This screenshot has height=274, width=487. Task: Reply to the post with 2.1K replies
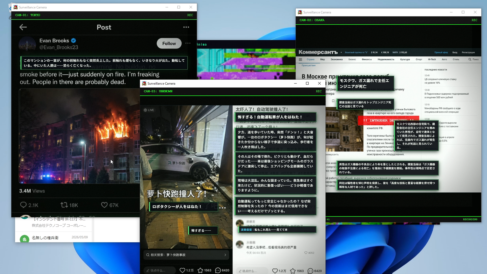[29, 205]
